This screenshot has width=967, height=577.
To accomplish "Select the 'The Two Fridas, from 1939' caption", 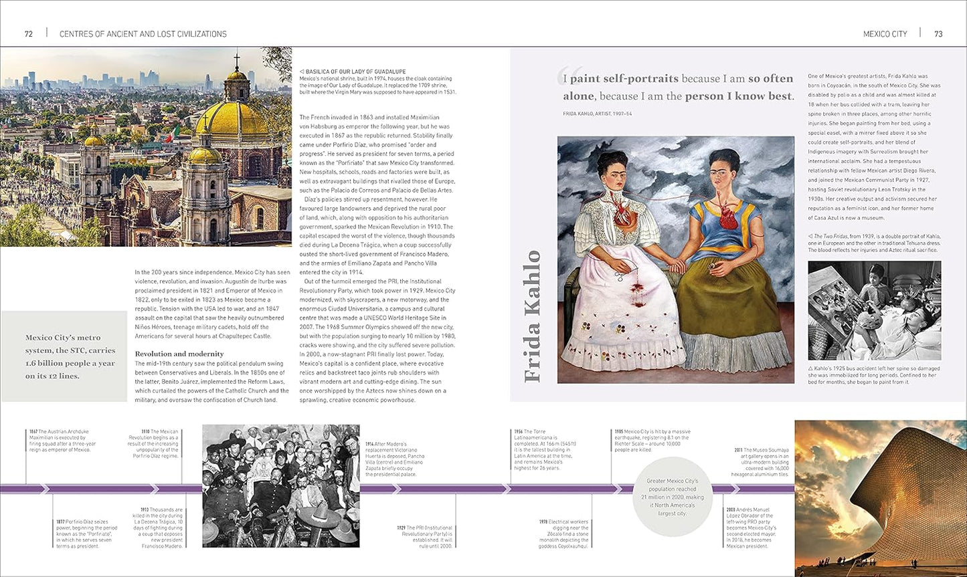I will click(x=874, y=243).
